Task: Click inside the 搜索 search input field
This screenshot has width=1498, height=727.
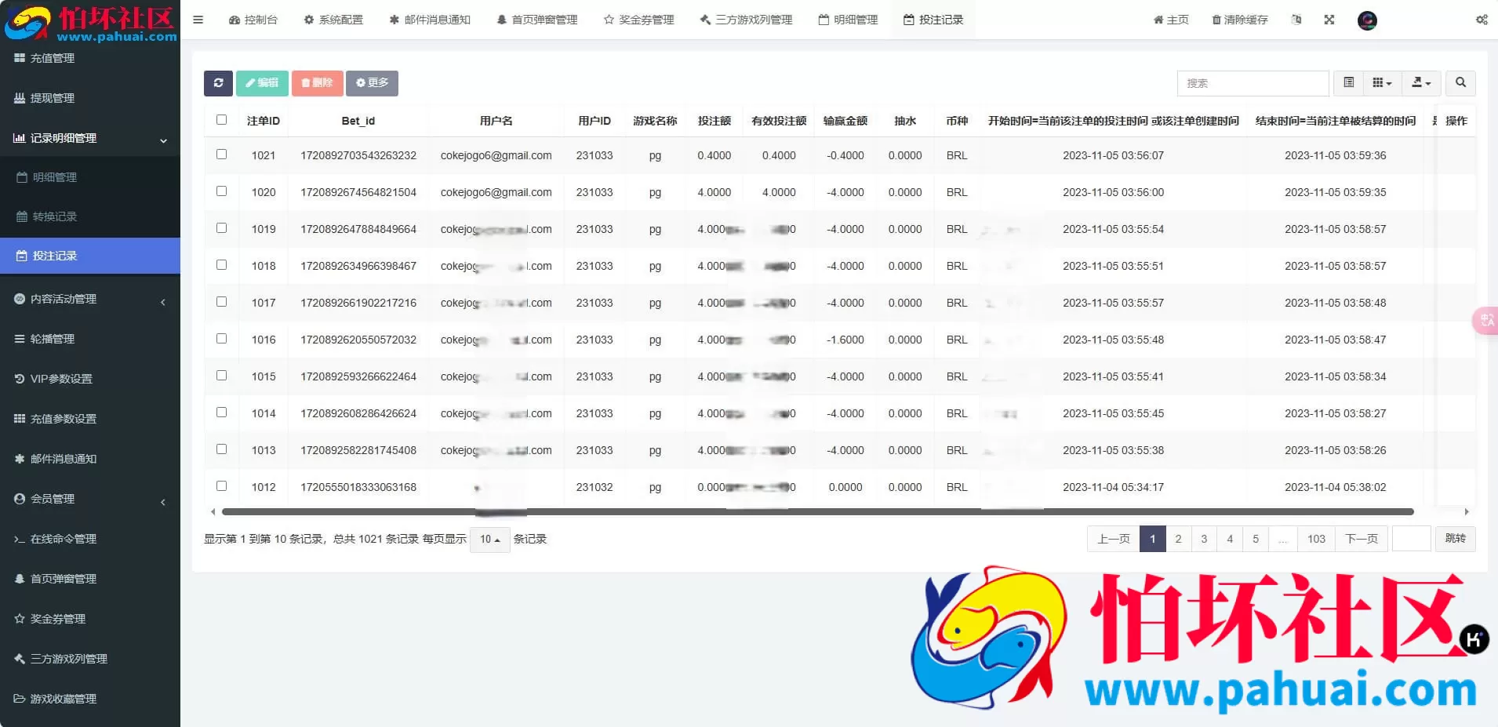Action: (1251, 83)
